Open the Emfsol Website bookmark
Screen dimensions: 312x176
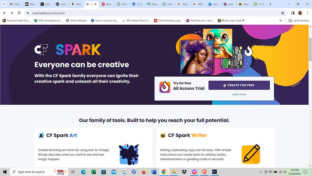point(76,21)
